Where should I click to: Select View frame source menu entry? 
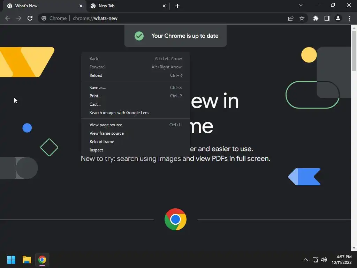point(136,133)
